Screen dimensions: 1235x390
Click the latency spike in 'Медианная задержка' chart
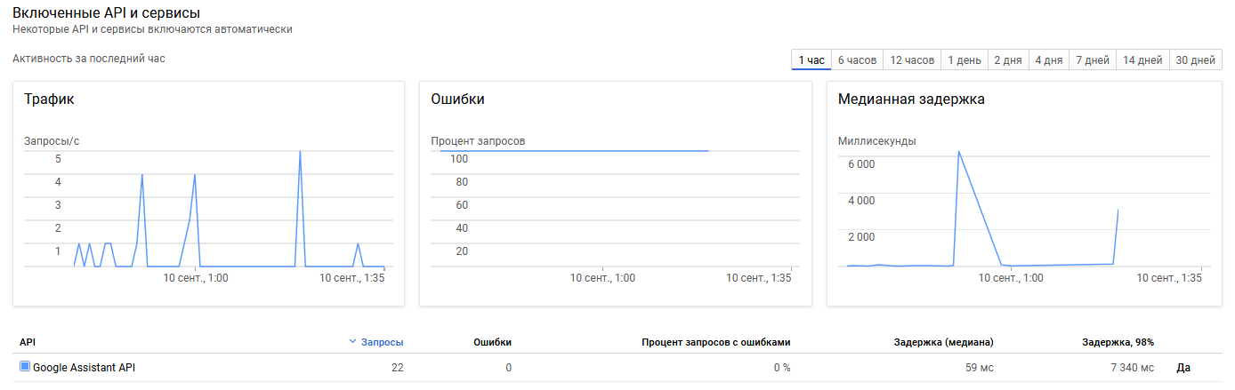958,152
